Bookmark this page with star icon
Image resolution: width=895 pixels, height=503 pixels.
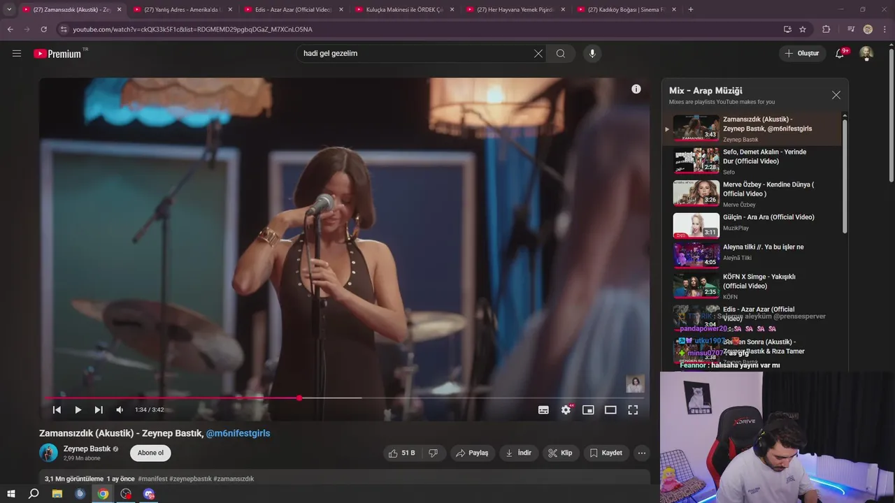click(803, 29)
